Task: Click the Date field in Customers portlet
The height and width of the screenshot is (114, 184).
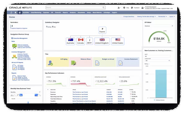Action: click(x=157, y=56)
